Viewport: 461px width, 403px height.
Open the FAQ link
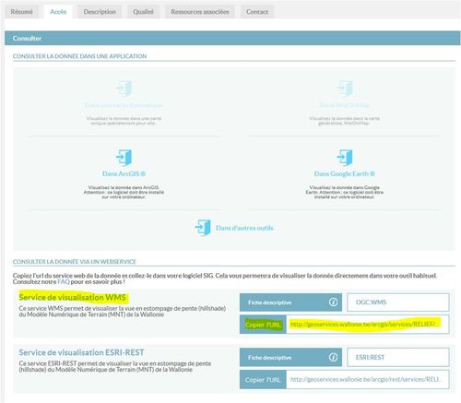click(64, 281)
